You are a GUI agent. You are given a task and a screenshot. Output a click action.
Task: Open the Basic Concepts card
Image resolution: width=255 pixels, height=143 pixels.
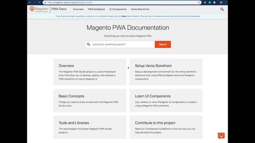click(90, 101)
